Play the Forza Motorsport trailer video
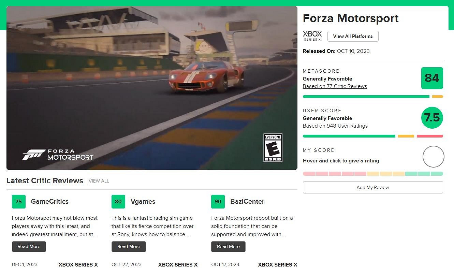 pos(152,88)
